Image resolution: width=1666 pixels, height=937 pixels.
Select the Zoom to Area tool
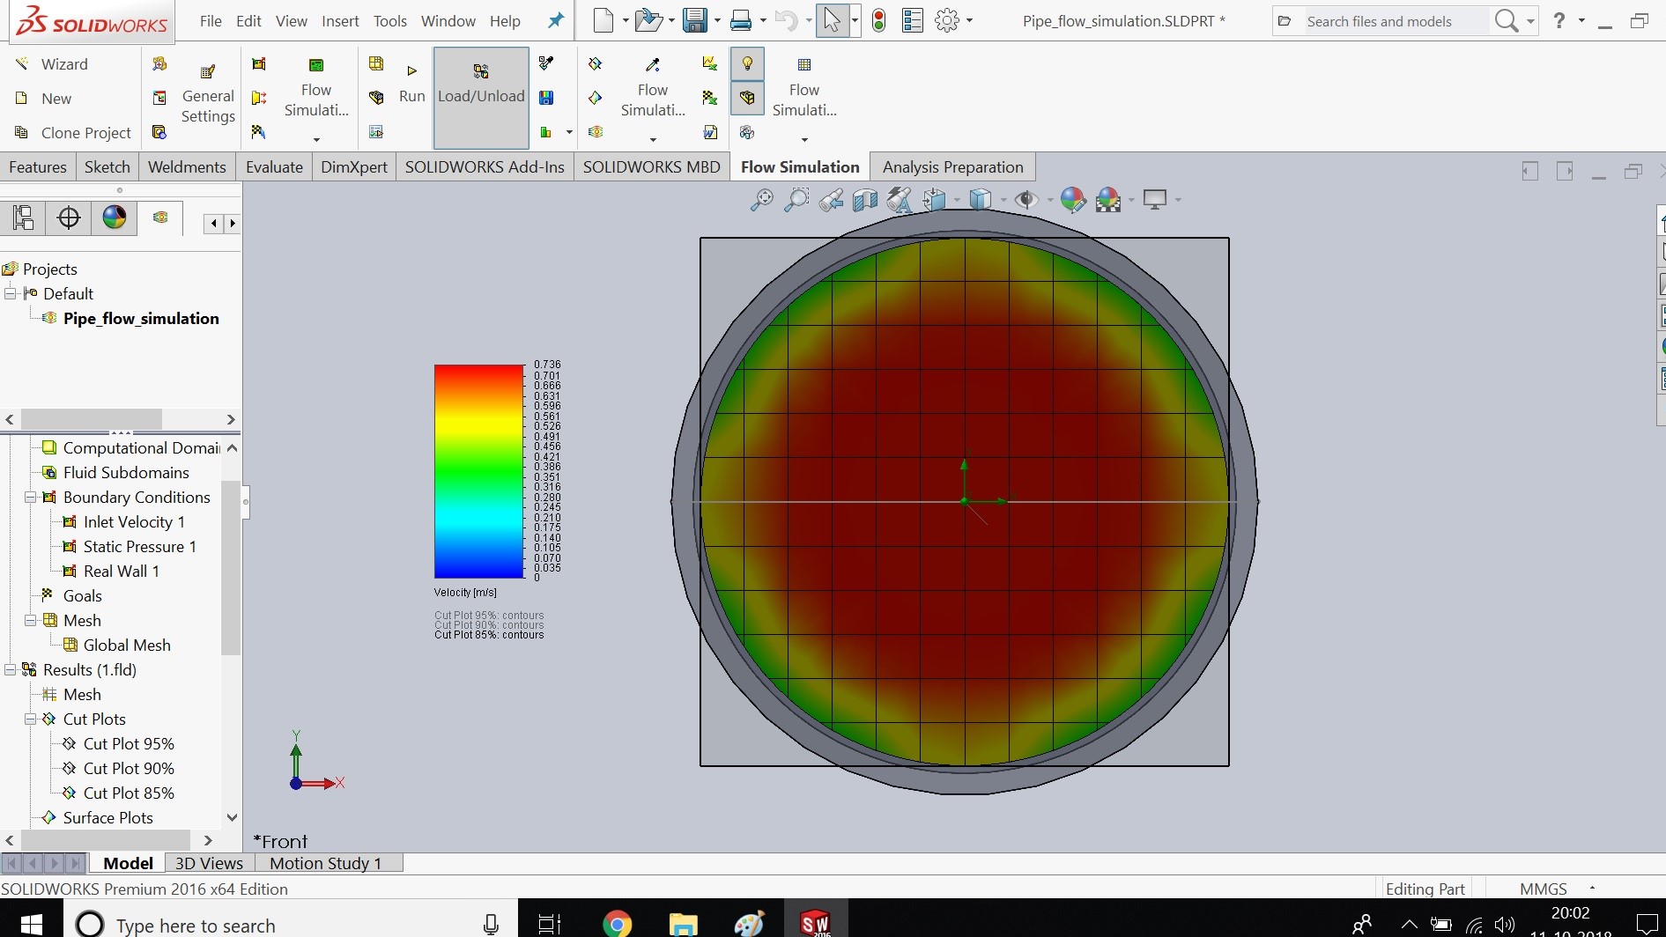796,199
